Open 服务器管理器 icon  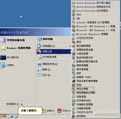tap(74, 46)
